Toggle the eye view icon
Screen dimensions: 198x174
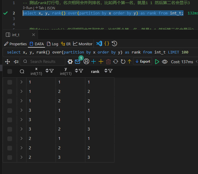pyautogui.click(x=165, y=62)
